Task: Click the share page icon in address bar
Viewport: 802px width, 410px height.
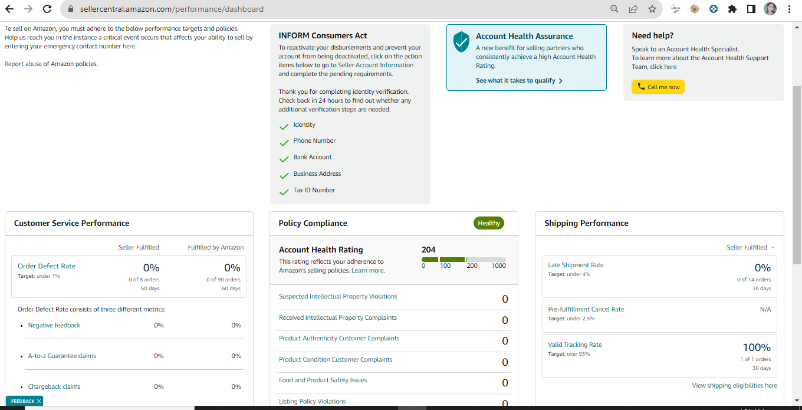Action: point(633,9)
